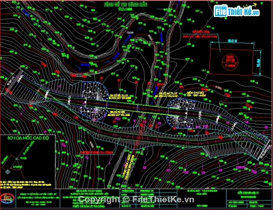
Task: Select the 'THIẾT KẾ BẢN VẼ THI CÔNG' title block text
Action: [x=89, y=206]
